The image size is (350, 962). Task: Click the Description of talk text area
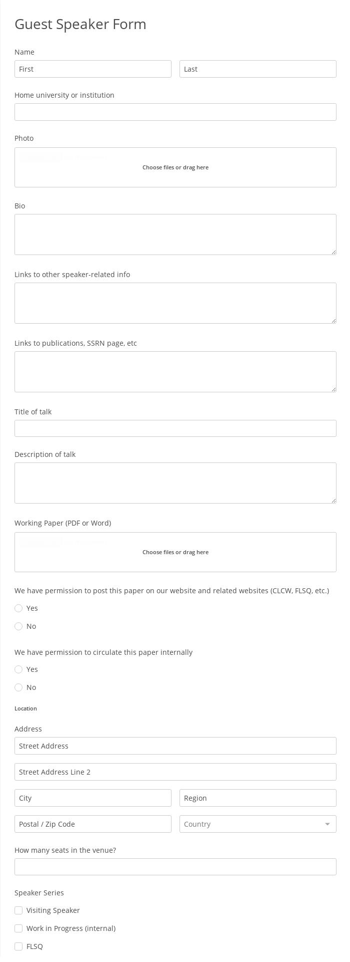pyautogui.click(x=175, y=483)
